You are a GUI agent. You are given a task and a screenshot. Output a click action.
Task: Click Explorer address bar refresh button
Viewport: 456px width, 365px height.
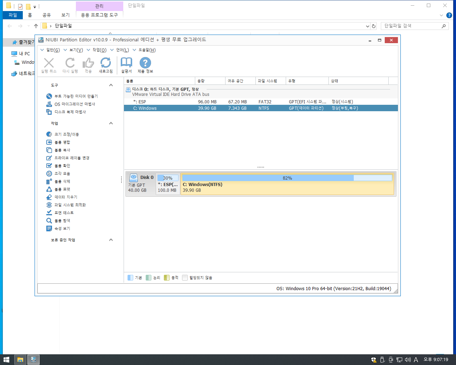pyautogui.click(x=374, y=26)
